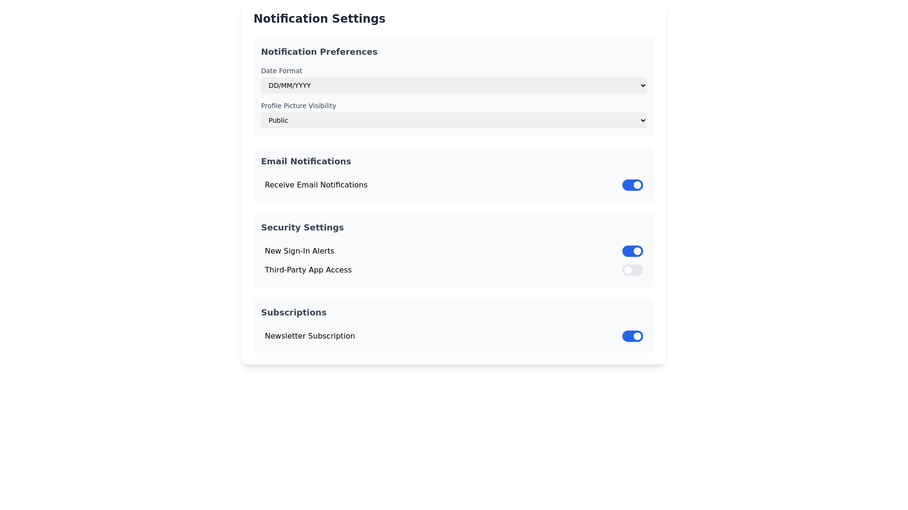Click the Profile Picture Visibility label
Screen dimensions: 908x510
[298, 106]
